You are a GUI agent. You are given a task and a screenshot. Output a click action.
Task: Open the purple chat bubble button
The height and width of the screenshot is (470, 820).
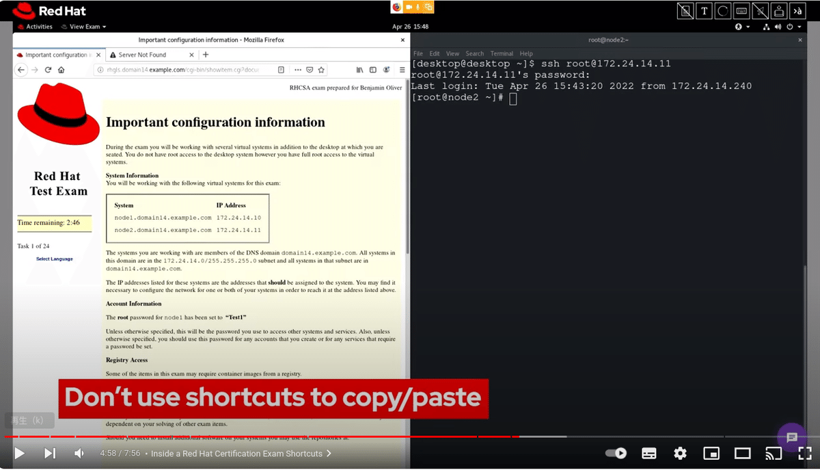coord(792,438)
